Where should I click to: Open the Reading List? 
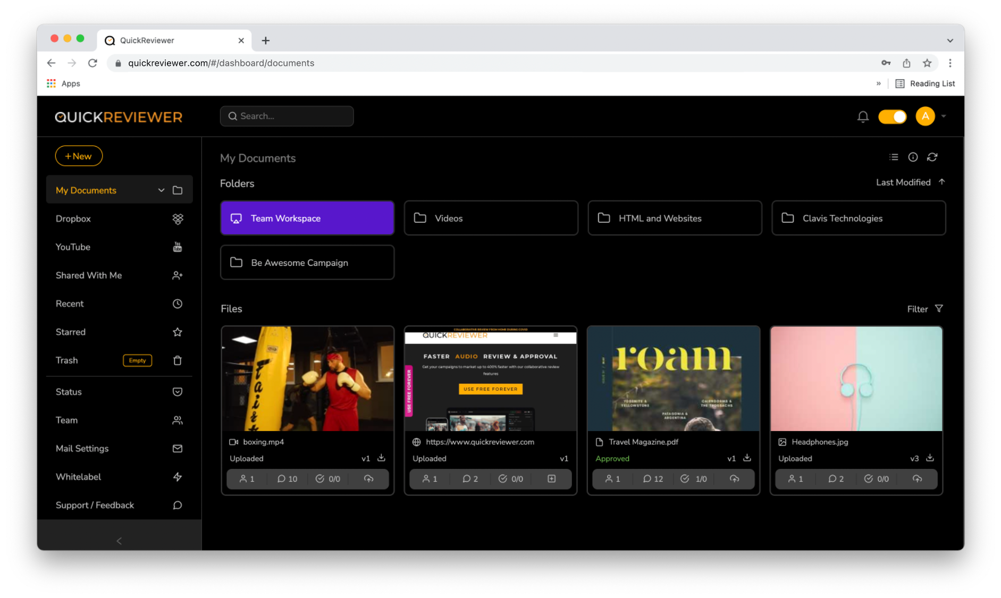point(925,83)
